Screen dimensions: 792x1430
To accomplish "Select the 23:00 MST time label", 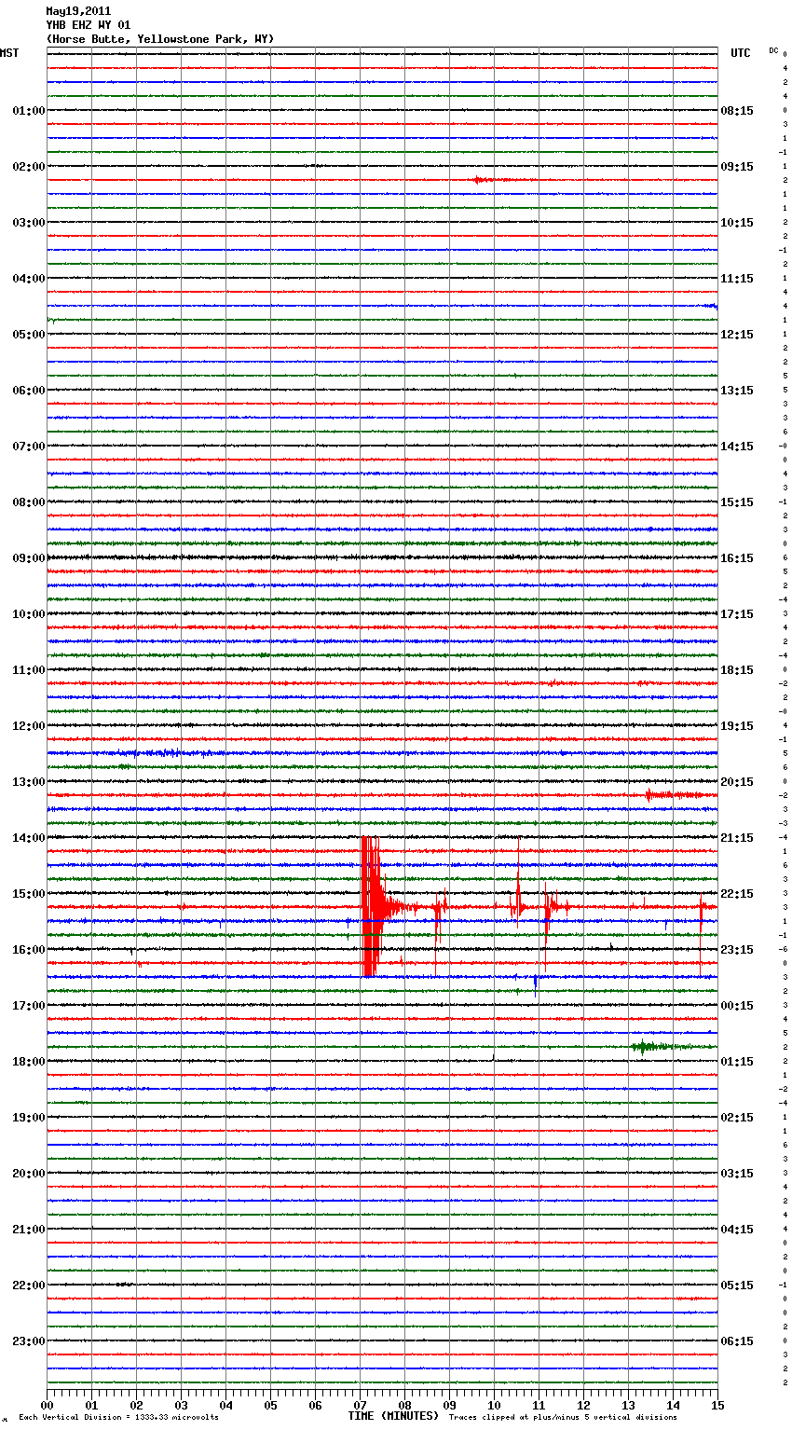I will tap(29, 1341).
